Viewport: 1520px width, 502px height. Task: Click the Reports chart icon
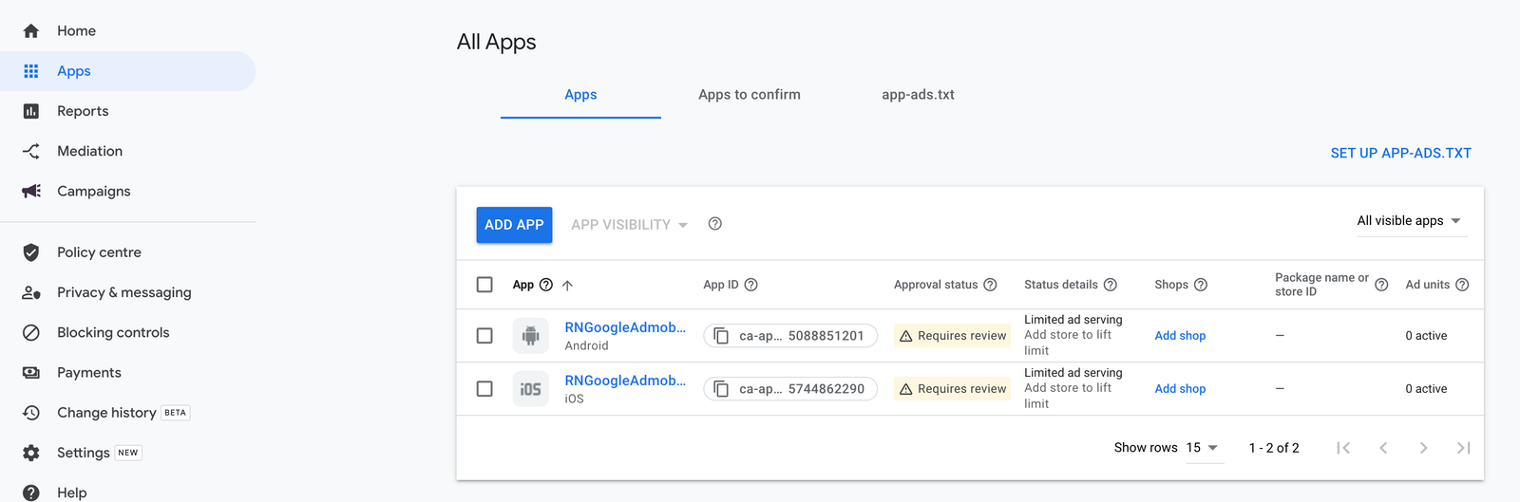click(x=31, y=111)
